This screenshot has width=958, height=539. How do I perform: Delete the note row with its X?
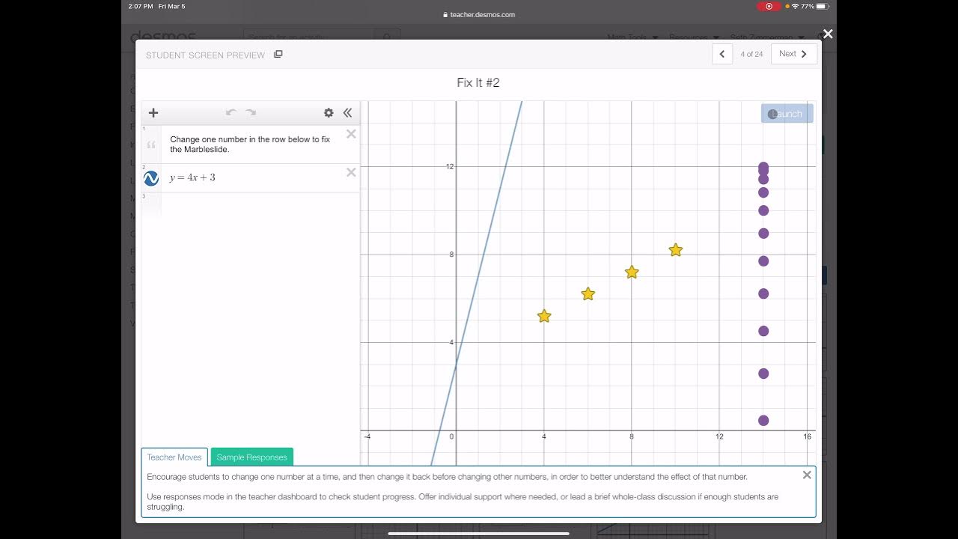(351, 134)
